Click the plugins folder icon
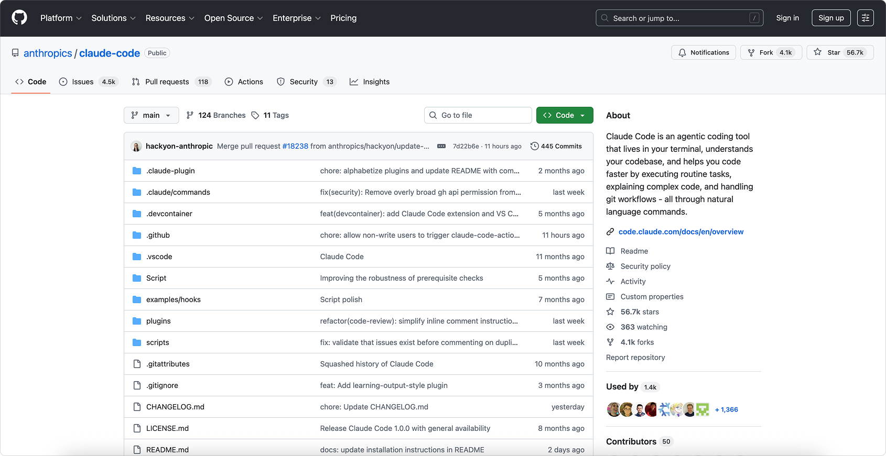The width and height of the screenshot is (886, 456). (x=137, y=321)
